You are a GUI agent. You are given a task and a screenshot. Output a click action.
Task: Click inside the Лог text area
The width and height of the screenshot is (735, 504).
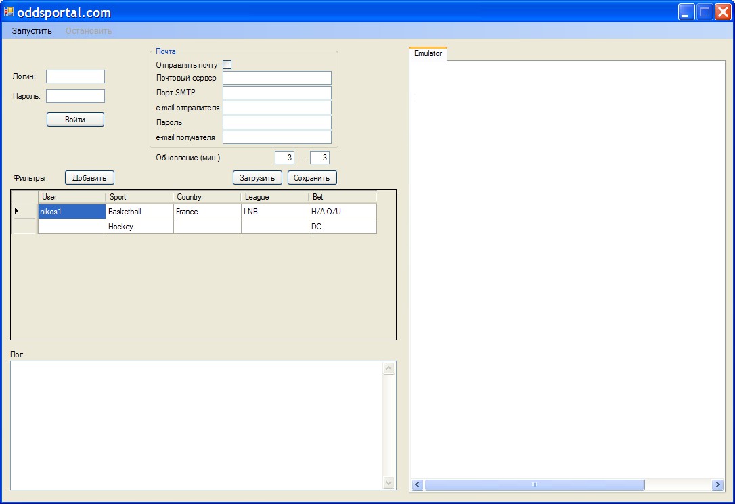[197, 426]
